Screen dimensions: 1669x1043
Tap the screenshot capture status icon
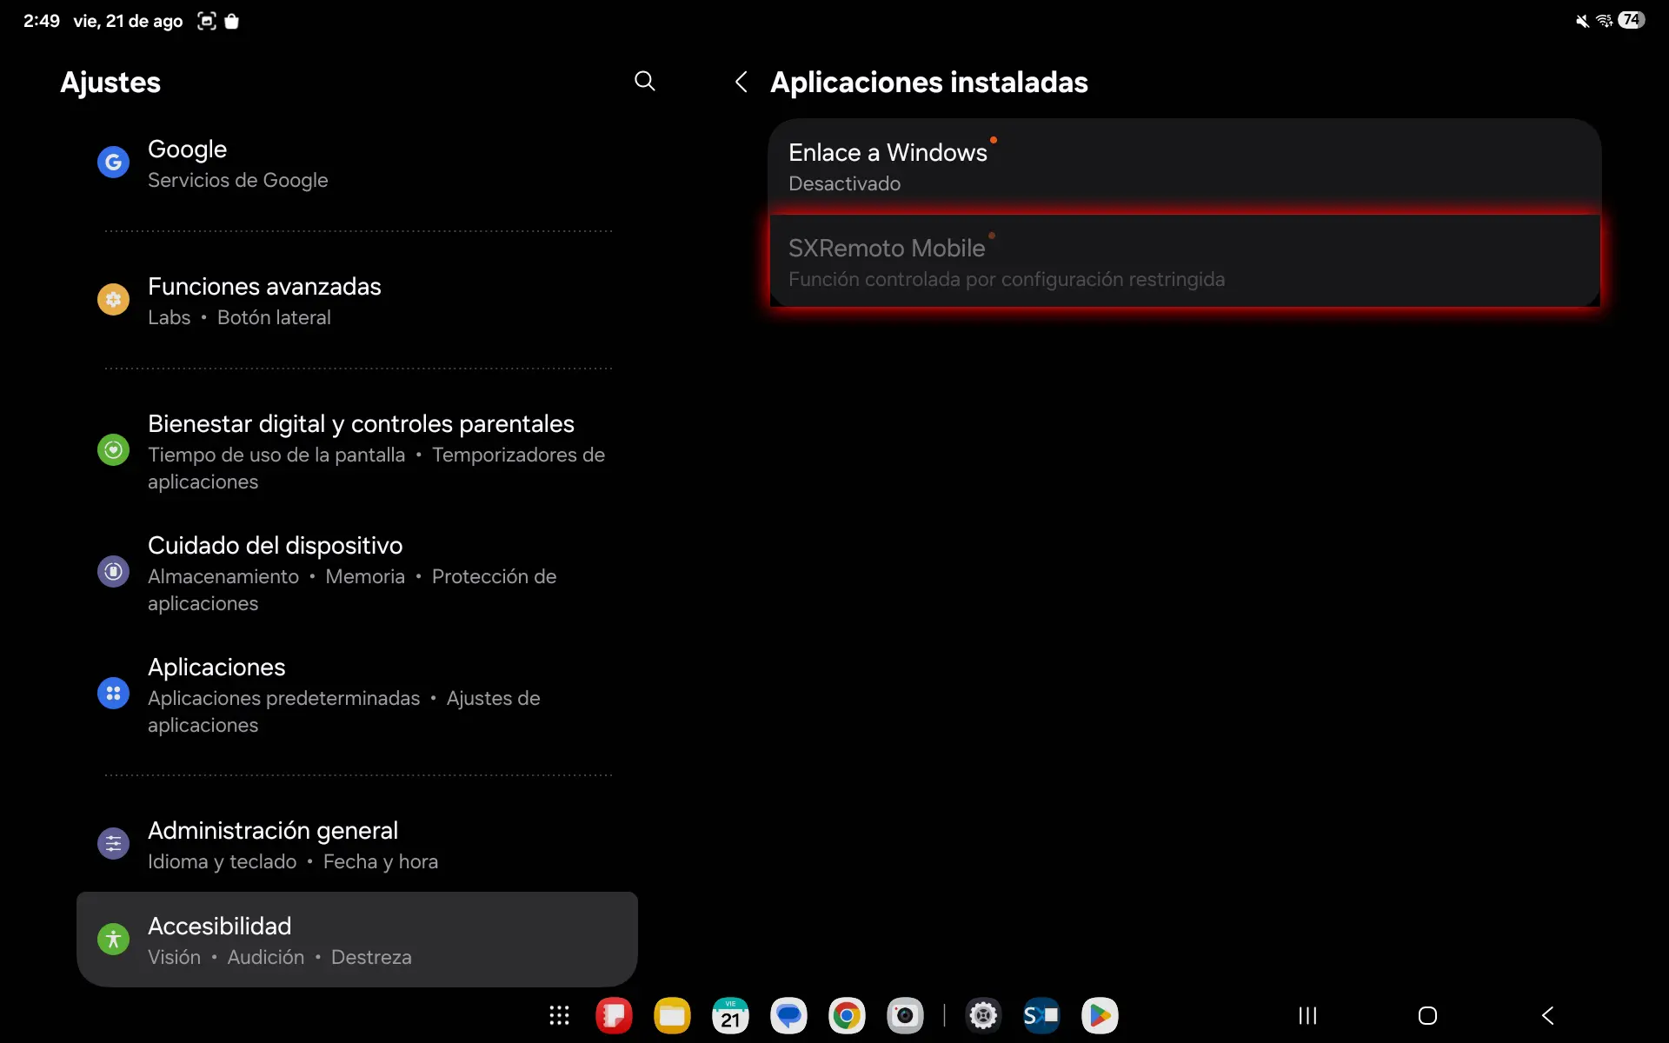[207, 21]
